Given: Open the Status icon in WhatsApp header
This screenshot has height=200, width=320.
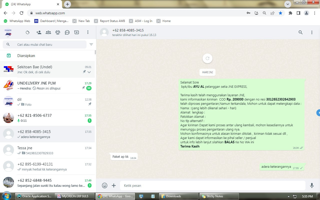Looking at the screenshot, I should 28,32.
